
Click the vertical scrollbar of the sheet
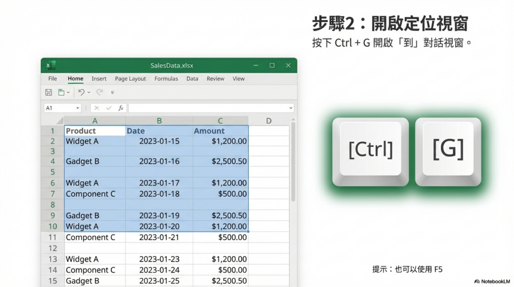click(293, 161)
